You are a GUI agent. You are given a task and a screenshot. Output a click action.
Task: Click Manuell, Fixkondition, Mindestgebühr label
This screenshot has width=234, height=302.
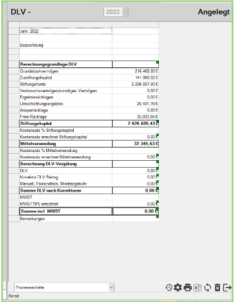pos(54,183)
